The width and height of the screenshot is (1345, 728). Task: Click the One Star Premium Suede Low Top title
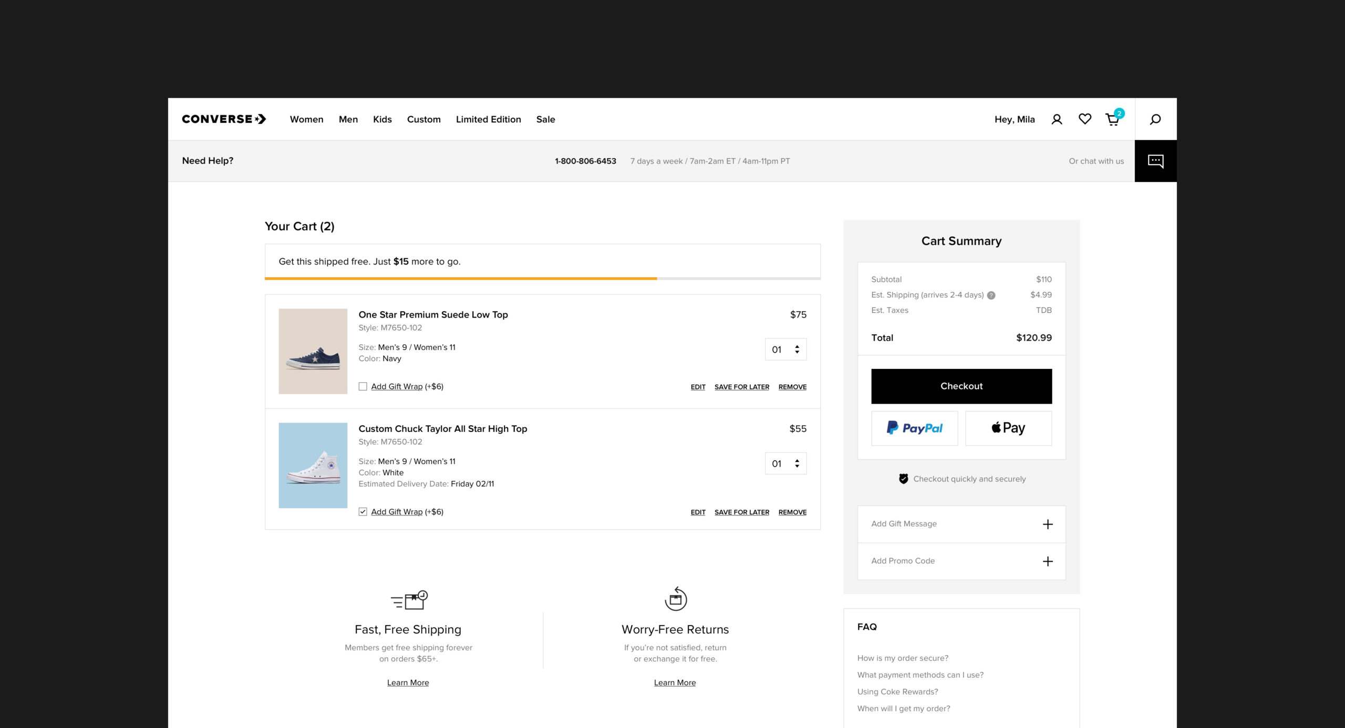click(x=433, y=314)
